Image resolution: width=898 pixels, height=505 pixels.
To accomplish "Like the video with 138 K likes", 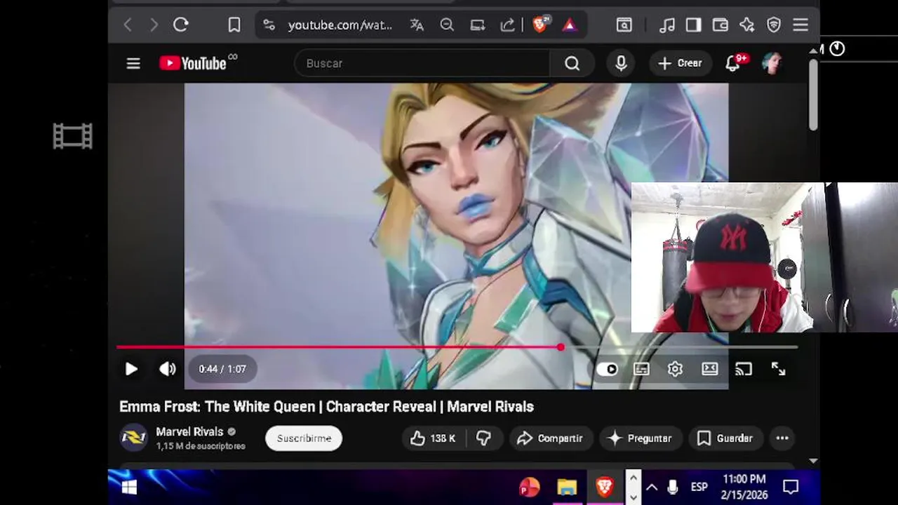I will coord(434,438).
